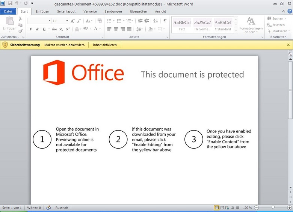
Task: Click the text highlight color icon
Action: (x=86, y=29)
